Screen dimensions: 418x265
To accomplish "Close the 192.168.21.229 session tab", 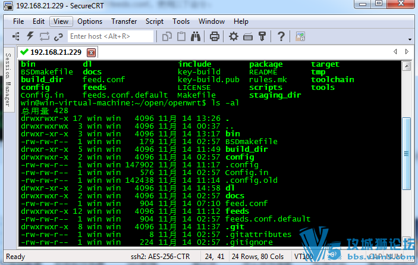I will [x=91, y=52].
